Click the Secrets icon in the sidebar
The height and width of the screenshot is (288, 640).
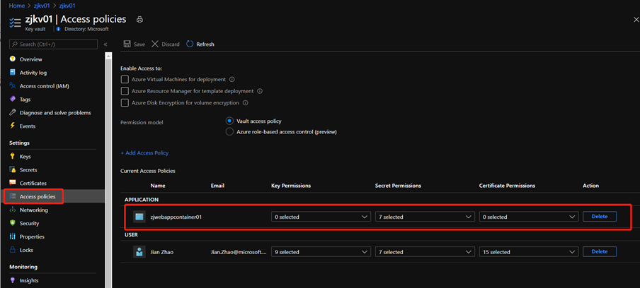[x=12, y=169]
